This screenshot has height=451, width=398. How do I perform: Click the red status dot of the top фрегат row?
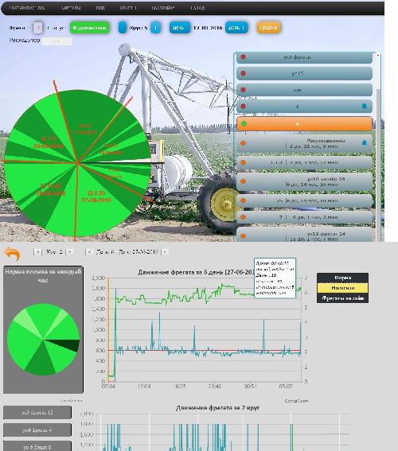(x=243, y=57)
